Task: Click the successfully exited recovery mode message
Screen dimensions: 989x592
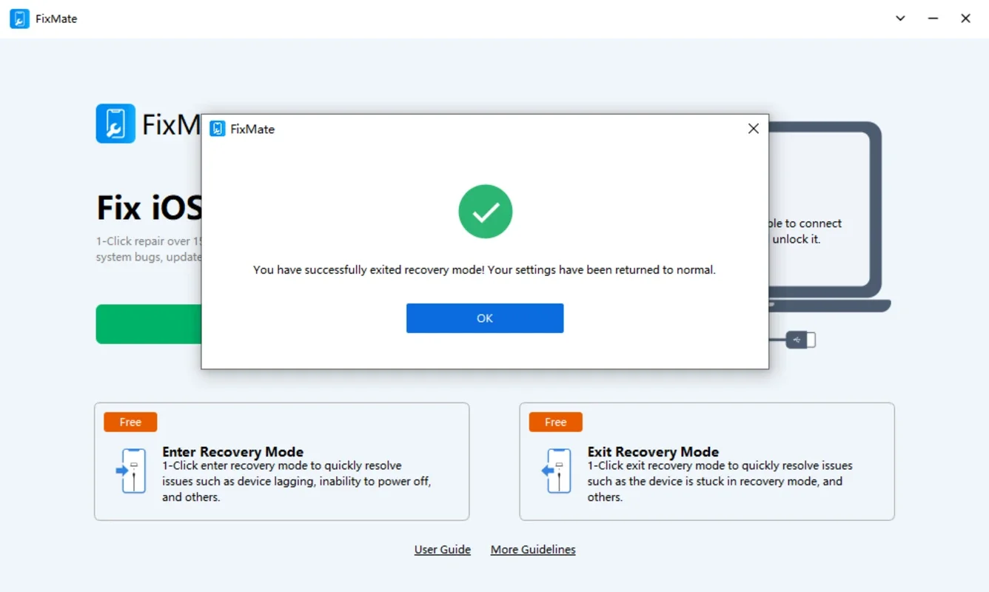Action: coord(485,270)
